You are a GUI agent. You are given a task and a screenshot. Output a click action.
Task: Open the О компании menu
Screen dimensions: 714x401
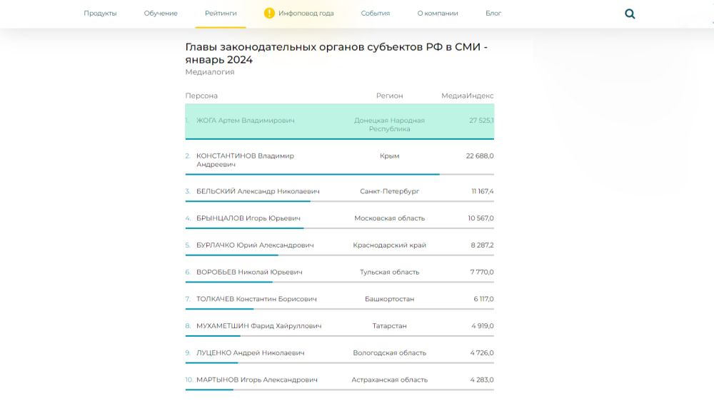pos(438,14)
